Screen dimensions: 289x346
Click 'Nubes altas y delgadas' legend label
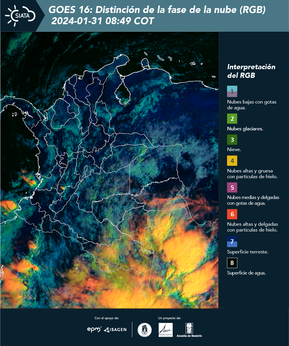tap(252, 227)
